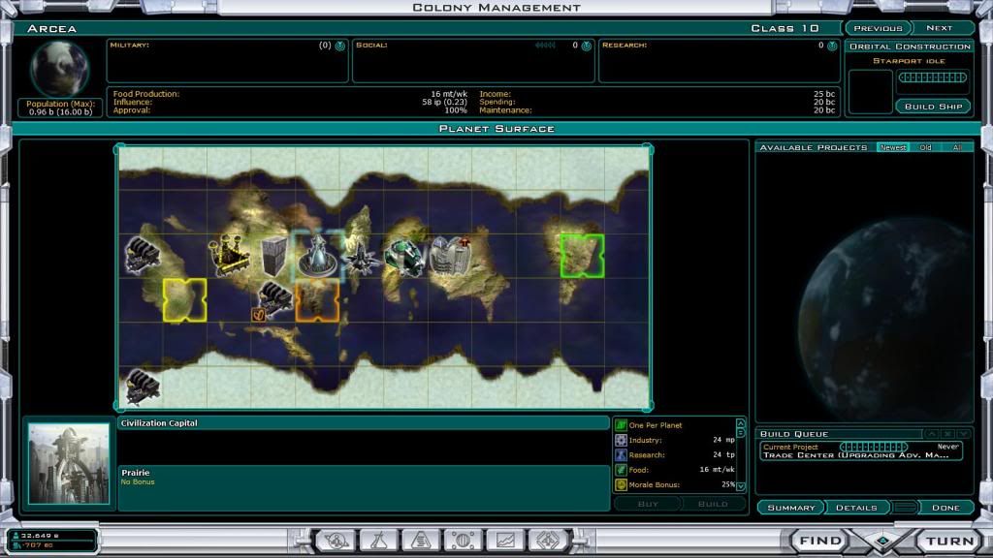This screenshot has height=558, width=993.
Task: Click the round Research focus button
Action: point(832,46)
